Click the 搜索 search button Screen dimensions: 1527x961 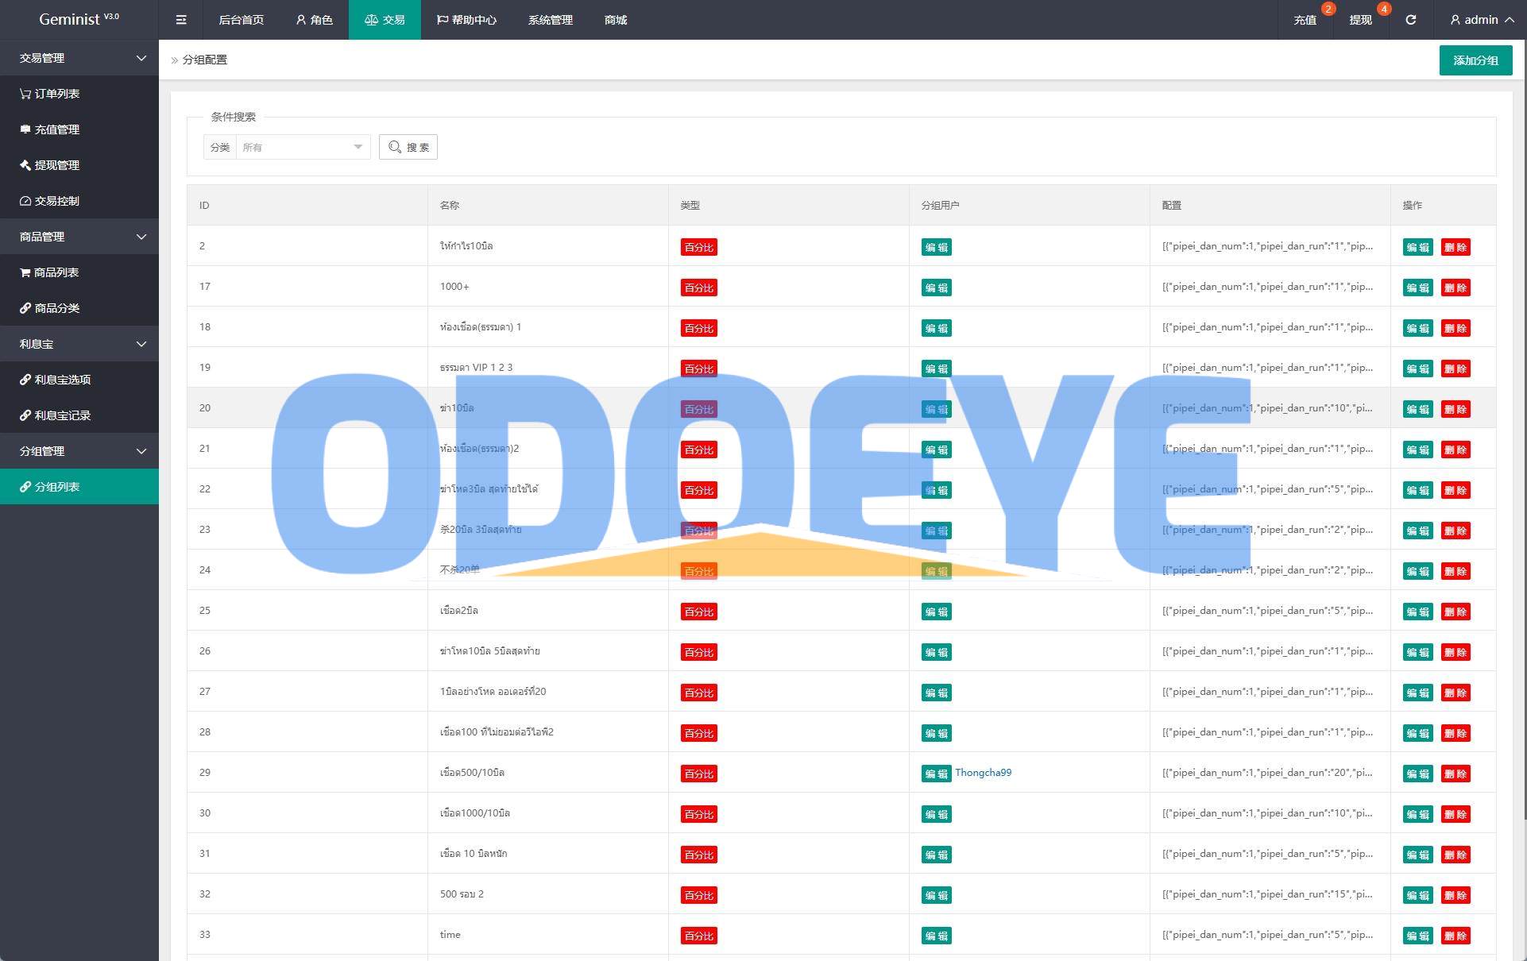point(408,147)
